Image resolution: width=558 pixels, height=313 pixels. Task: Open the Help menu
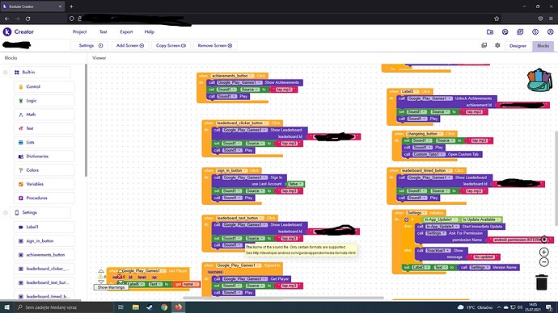150,32
